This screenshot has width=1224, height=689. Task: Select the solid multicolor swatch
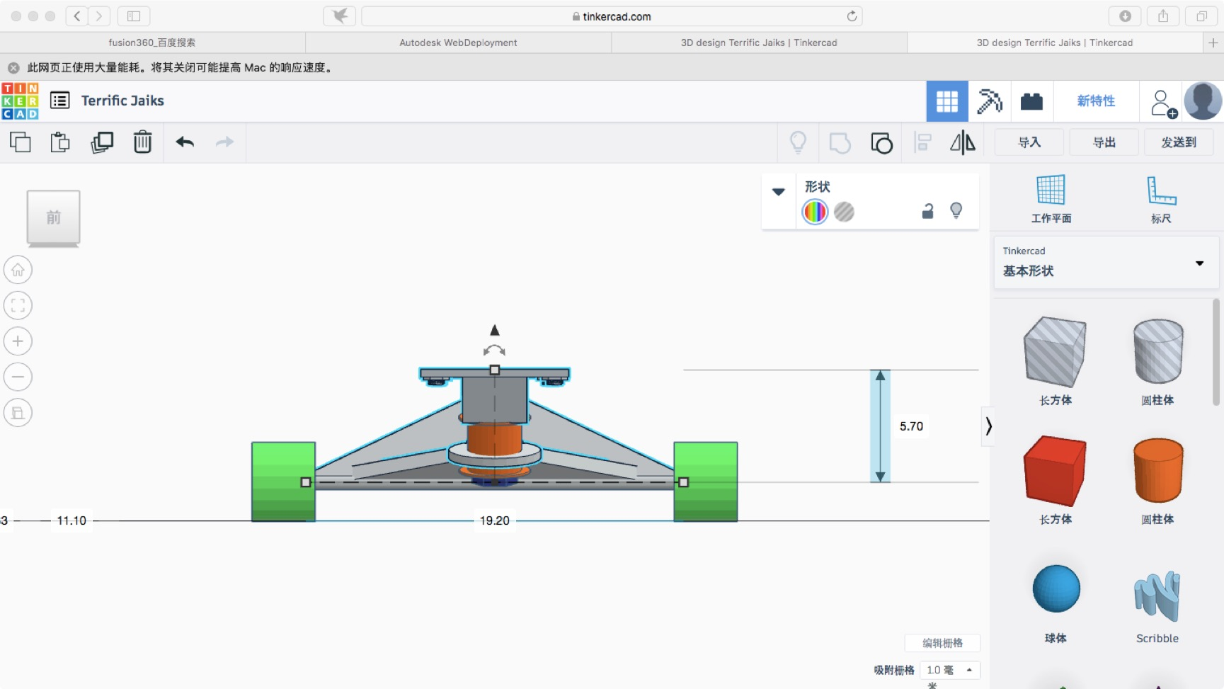(x=815, y=212)
